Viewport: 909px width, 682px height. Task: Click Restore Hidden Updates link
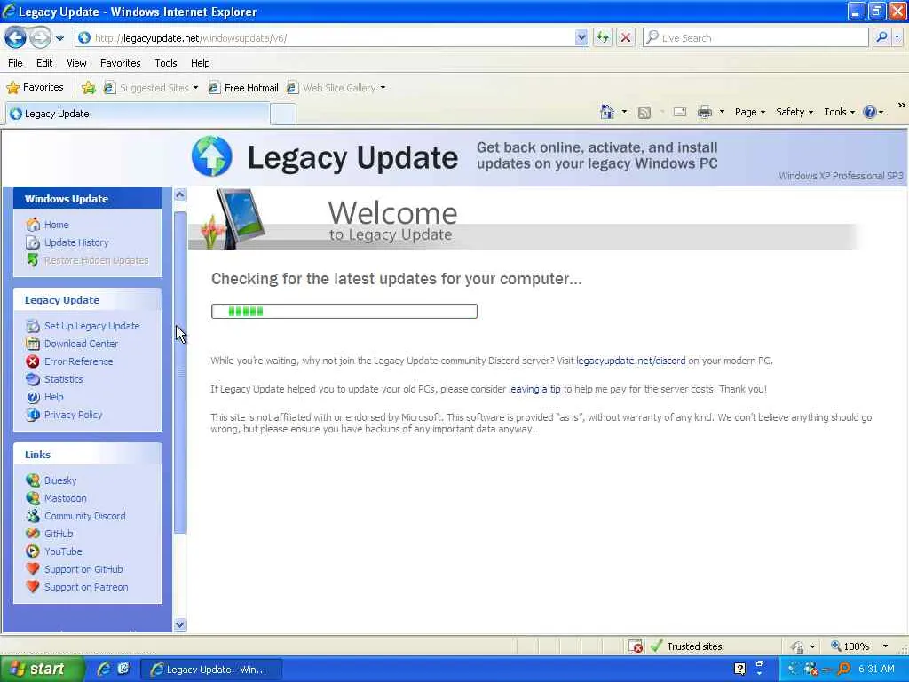pos(96,260)
